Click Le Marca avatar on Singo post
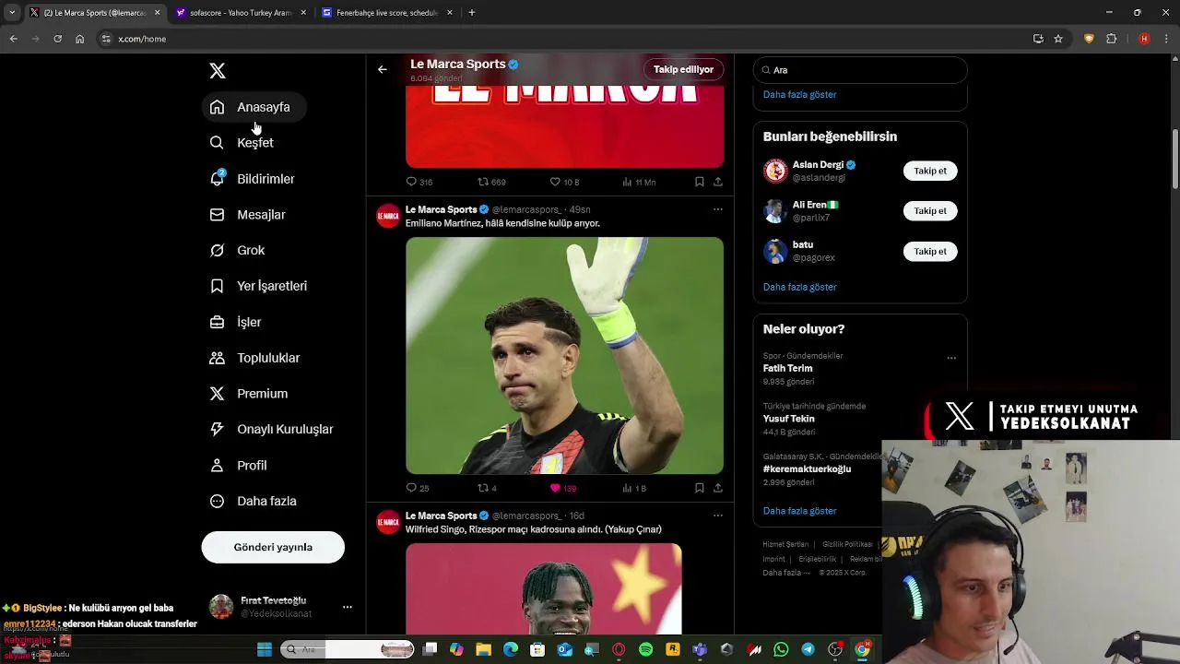The width and height of the screenshot is (1180, 664). point(388,523)
